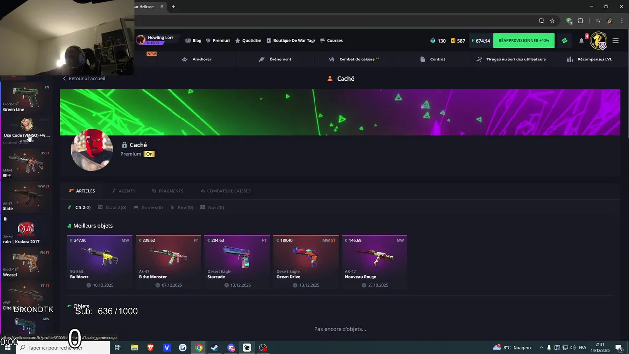Click the weather widget 8°C Nuageux

[513, 348]
